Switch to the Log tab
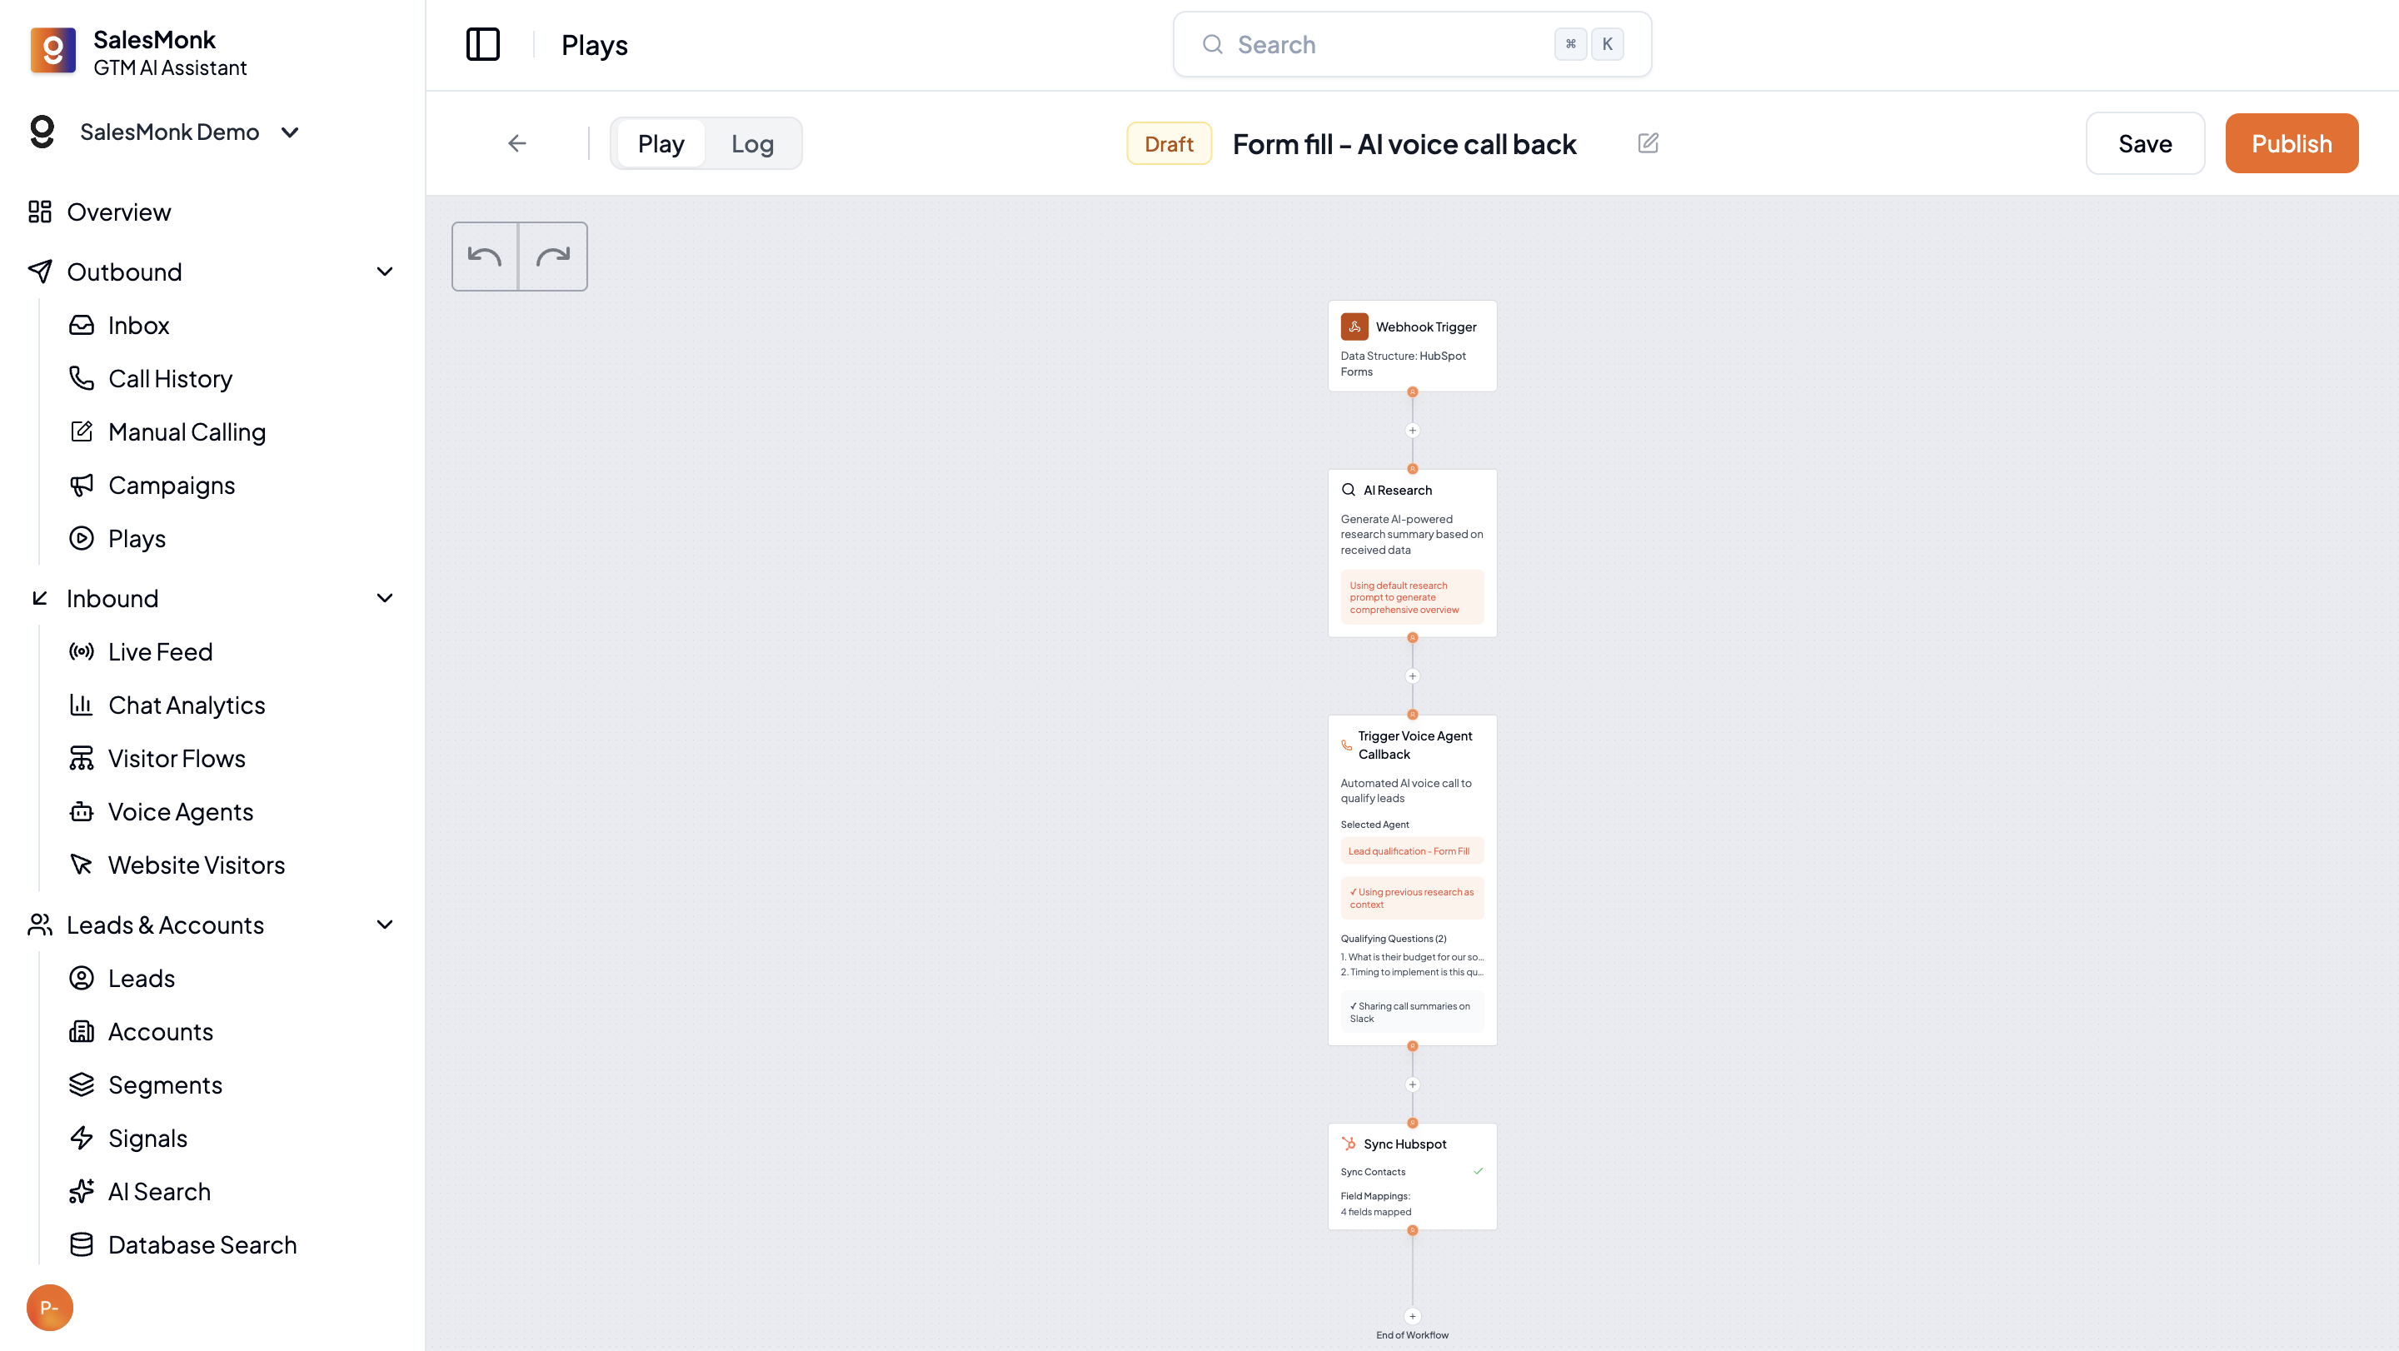 (x=751, y=143)
